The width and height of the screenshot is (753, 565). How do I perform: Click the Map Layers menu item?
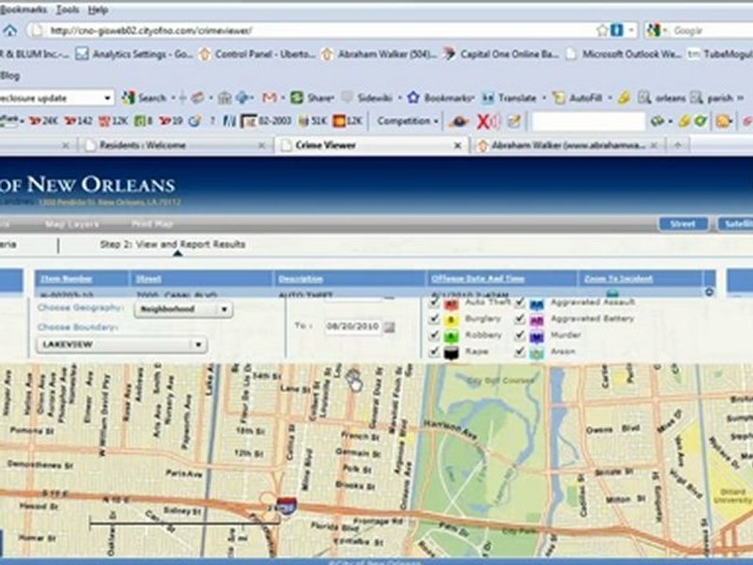[x=72, y=224]
